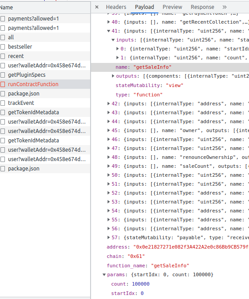Expand item 48 renounceOwnership

coord(108,157)
